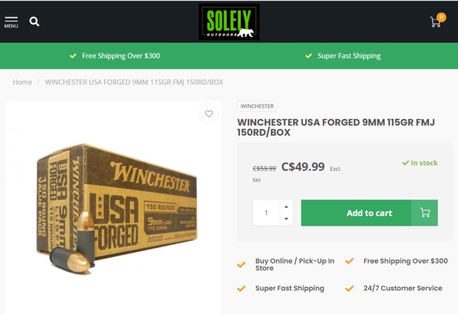This screenshot has height=314, width=458.
Task: Go to Home breadcrumb link
Action: (x=22, y=82)
